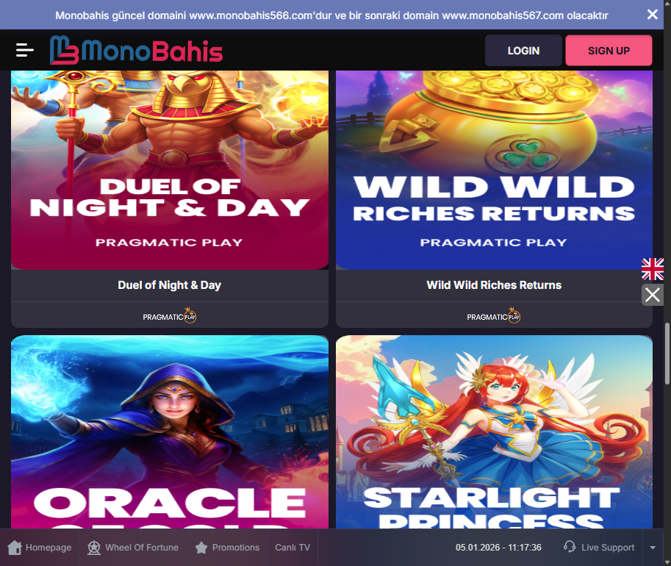Click Pragmatic Play logo under Duel game

point(170,315)
